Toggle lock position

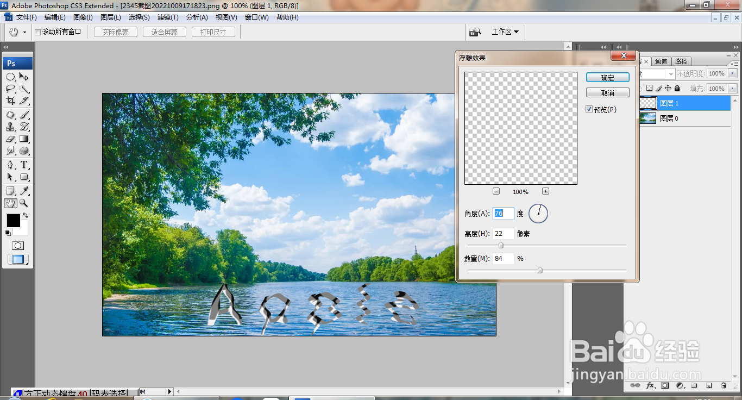[668, 88]
